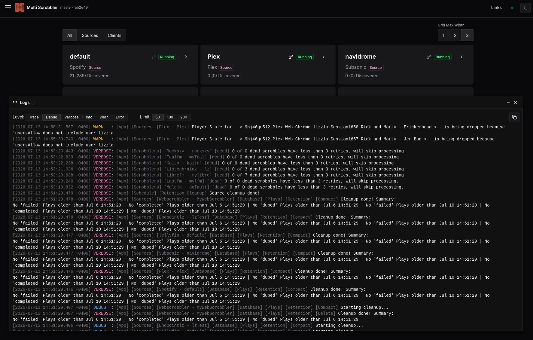Set log limit to 50
Image resolution: width=533 pixels, height=340 pixels.
click(158, 117)
